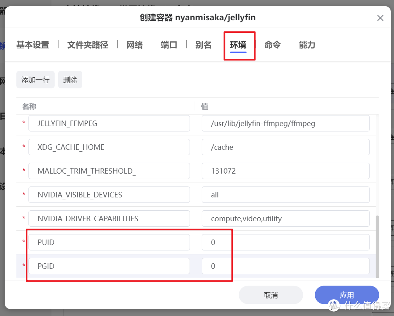The height and width of the screenshot is (316, 394).
Task: Select the JELLYFIN_FFMPEG value field
Action: pyautogui.click(x=285, y=123)
